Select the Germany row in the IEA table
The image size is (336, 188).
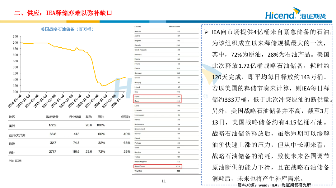point(166,73)
